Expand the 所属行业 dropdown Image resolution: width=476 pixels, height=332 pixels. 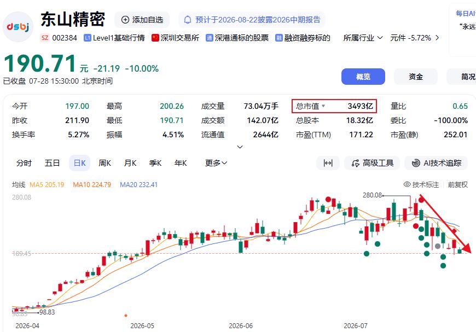[363, 38]
